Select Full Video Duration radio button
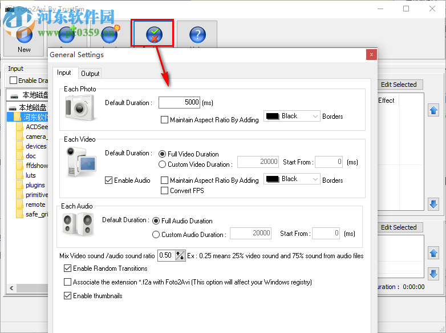Screen dimensions: 446x333 point(162,154)
